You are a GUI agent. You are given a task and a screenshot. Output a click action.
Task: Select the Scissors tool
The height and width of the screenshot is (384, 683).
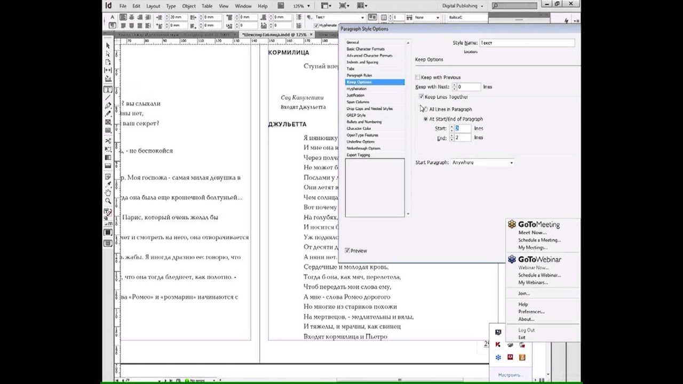coord(108,141)
